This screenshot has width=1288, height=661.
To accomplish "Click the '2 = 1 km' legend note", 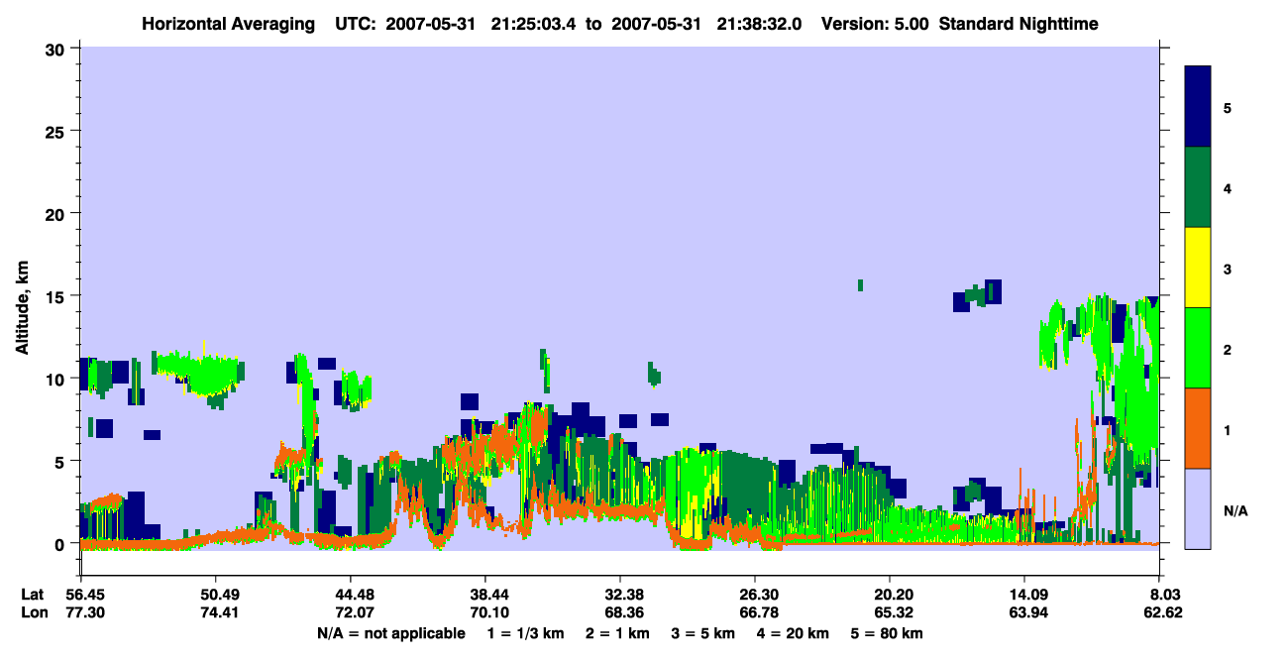I will (617, 633).
